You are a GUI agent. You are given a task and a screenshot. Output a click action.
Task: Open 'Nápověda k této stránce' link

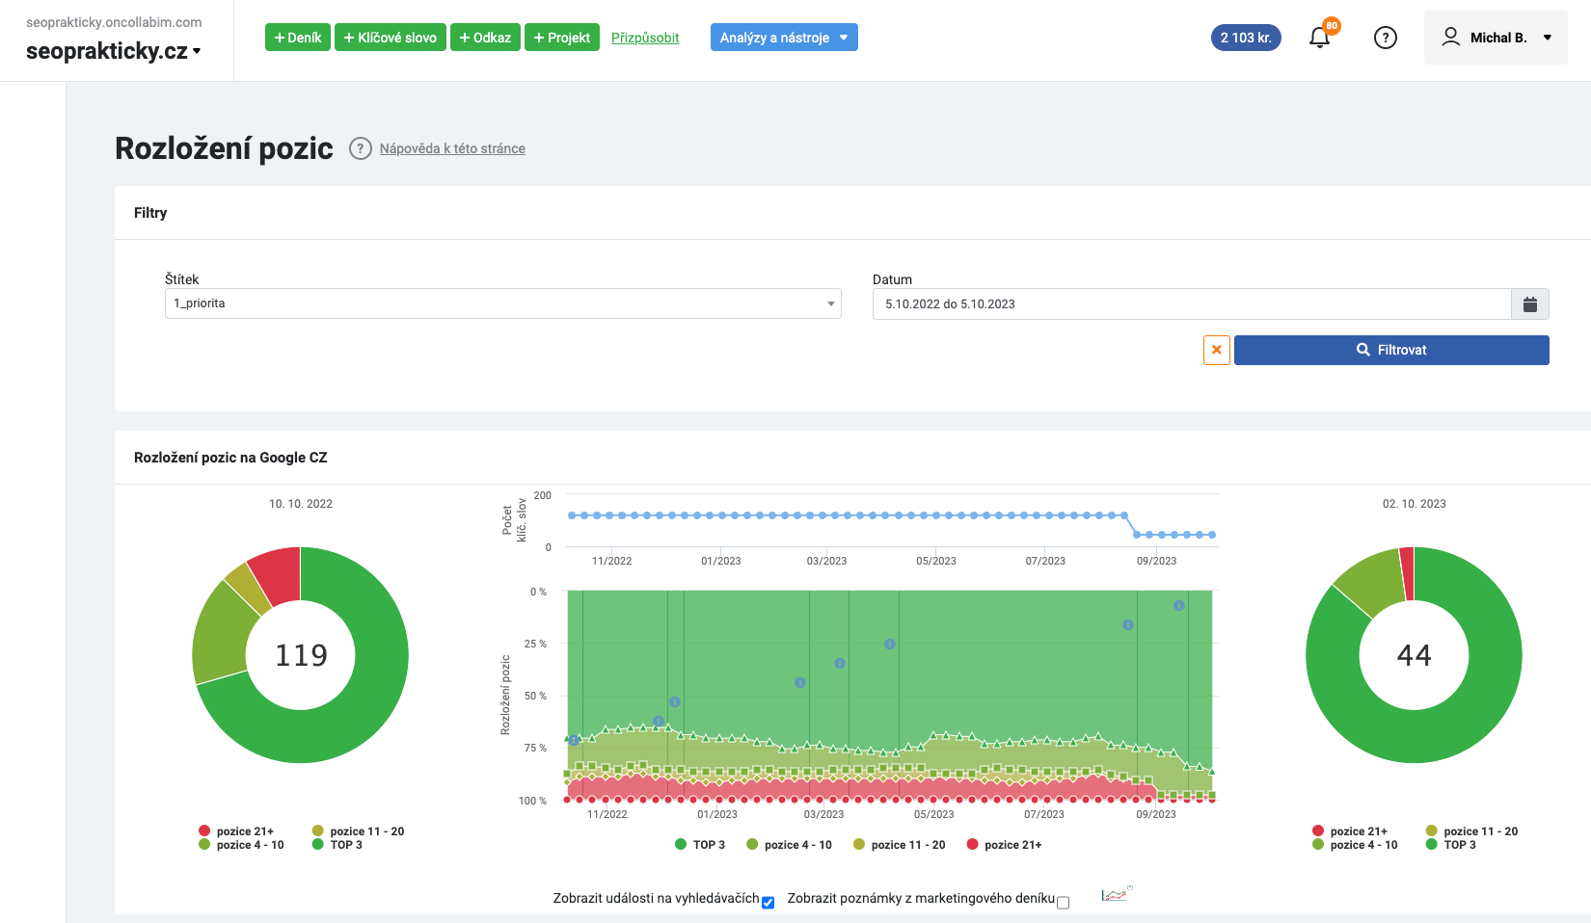(452, 148)
